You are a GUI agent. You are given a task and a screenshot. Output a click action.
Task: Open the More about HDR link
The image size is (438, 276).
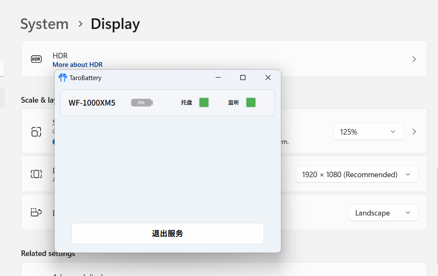pyautogui.click(x=77, y=65)
